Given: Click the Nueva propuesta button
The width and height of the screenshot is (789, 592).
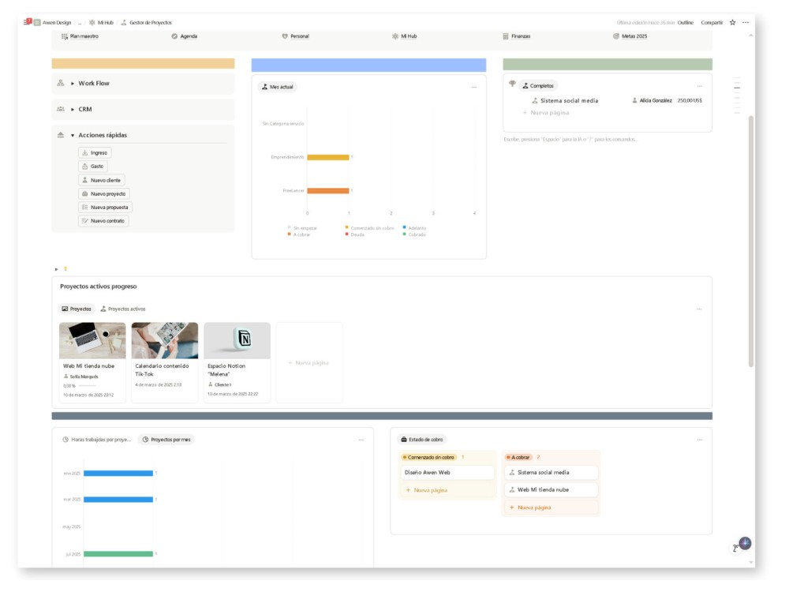Looking at the screenshot, I should 106,208.
